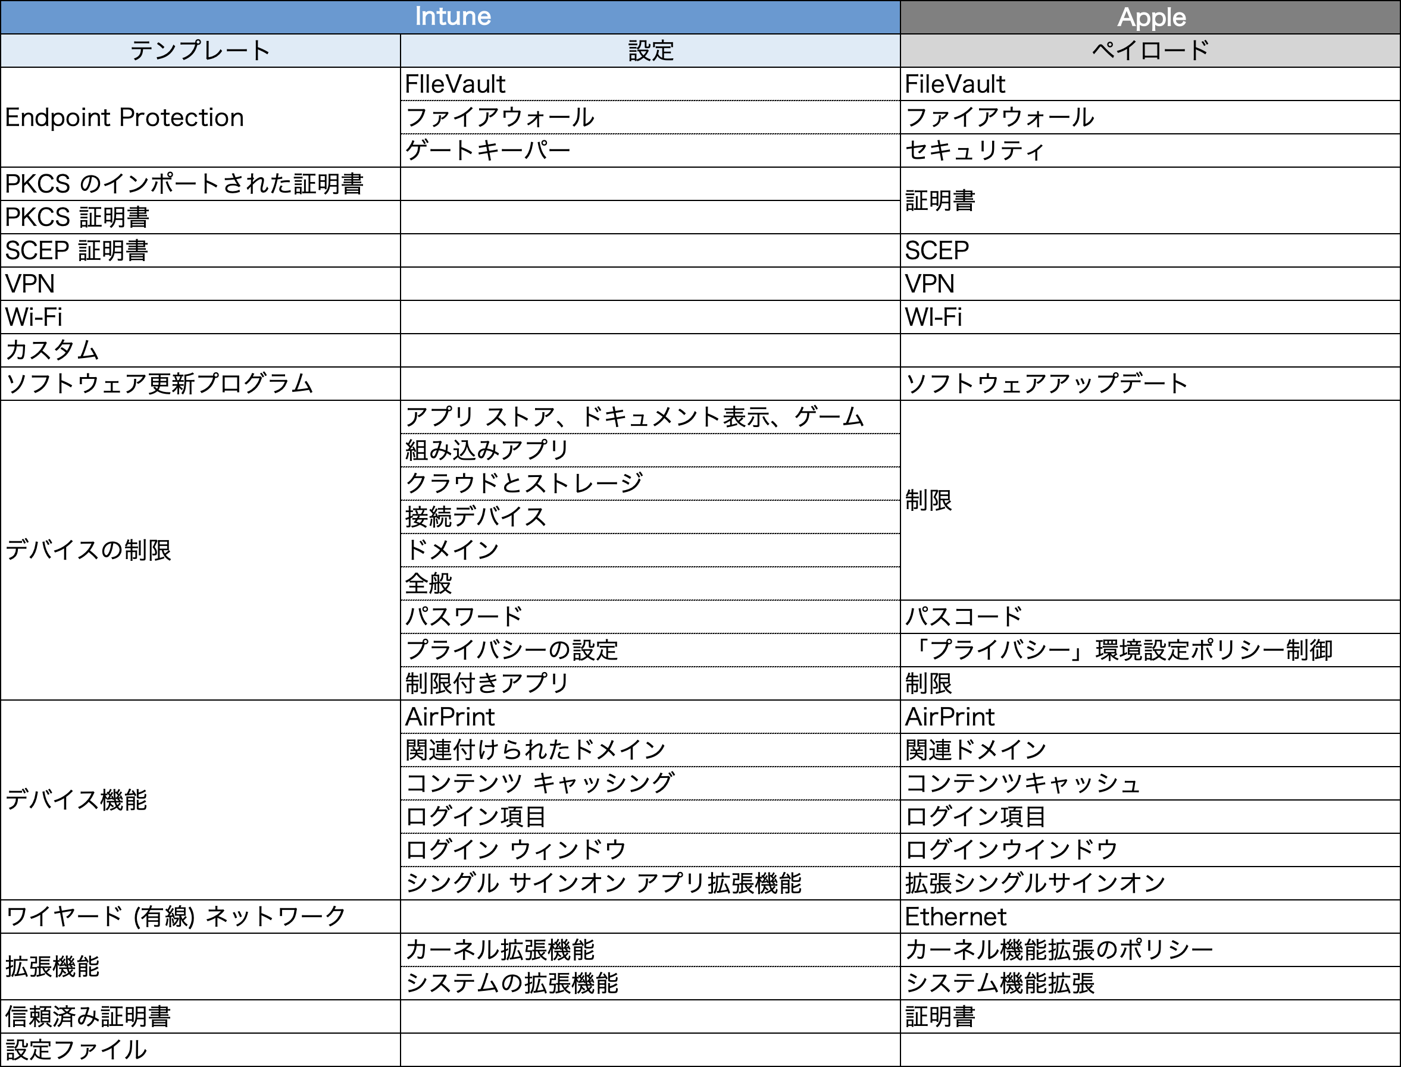Click the Ethernet payload cell

[x=956, y=917]
